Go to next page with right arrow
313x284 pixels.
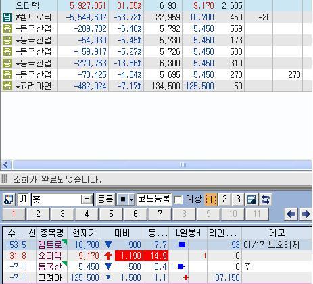306,214
